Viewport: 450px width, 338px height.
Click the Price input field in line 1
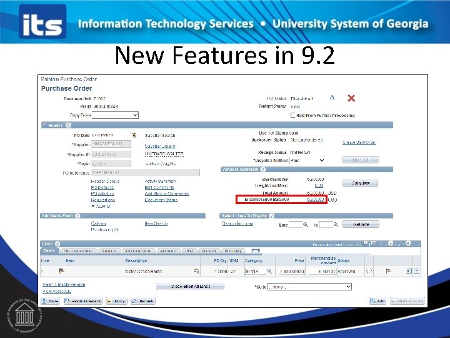click(x=291, y=271)
